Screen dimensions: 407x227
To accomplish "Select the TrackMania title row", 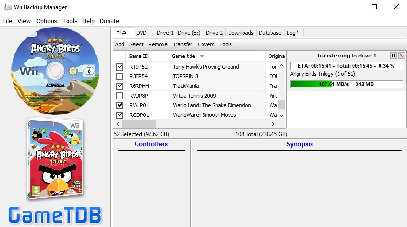I will tap(186, 86).
